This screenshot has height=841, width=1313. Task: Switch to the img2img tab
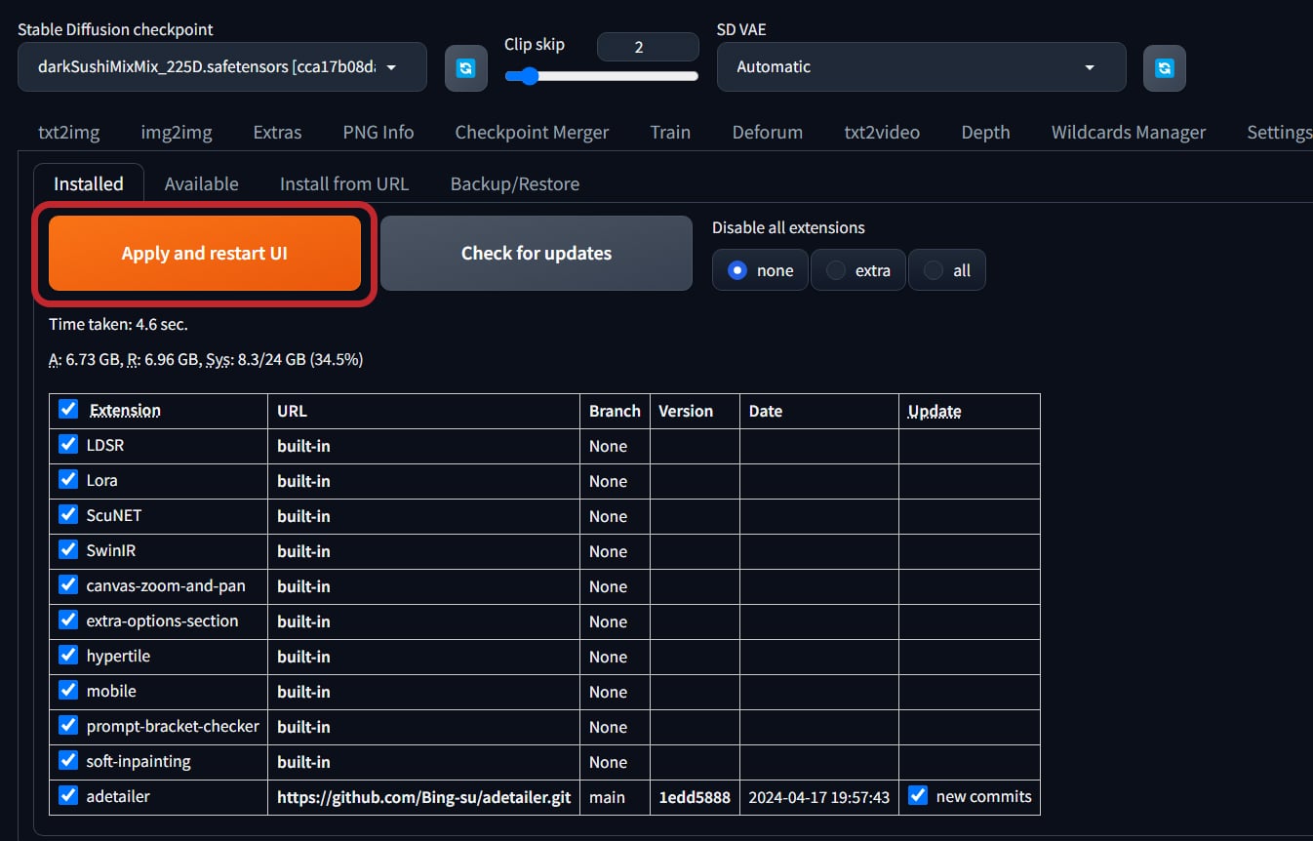tap(177, 132)
